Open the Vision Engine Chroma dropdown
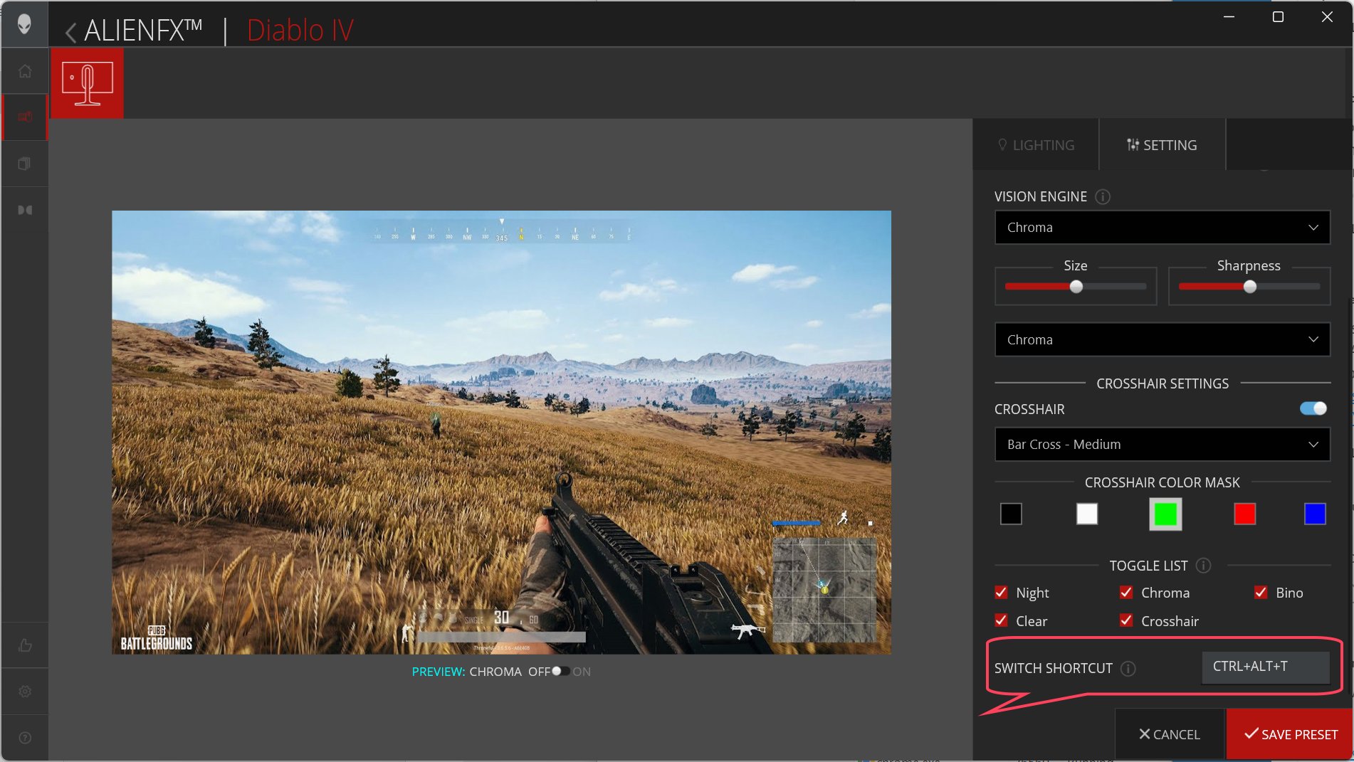The width and height of the screenshot is (1354, 762). [x=1162, y=228]
